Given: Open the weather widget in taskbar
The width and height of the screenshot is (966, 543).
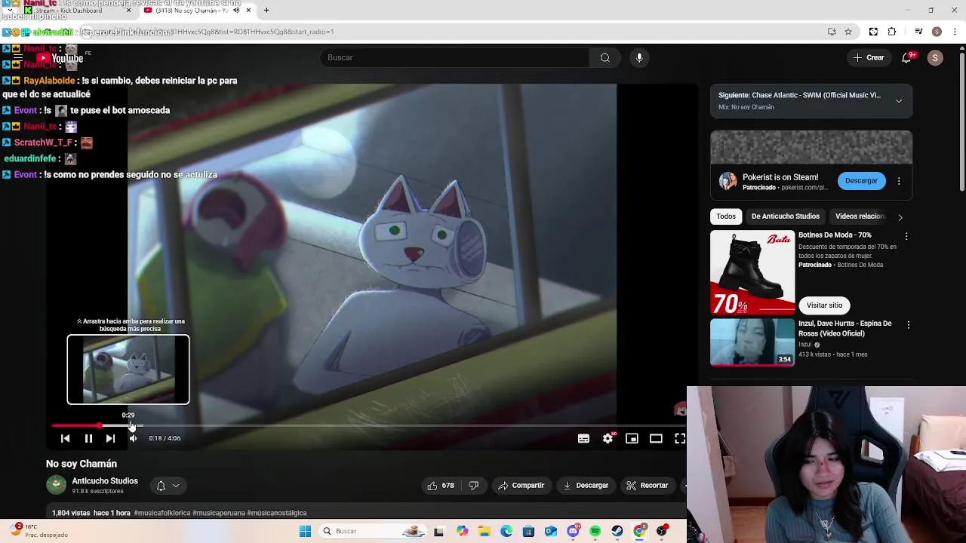Looking at the screenshot, I should coord(39,531).
